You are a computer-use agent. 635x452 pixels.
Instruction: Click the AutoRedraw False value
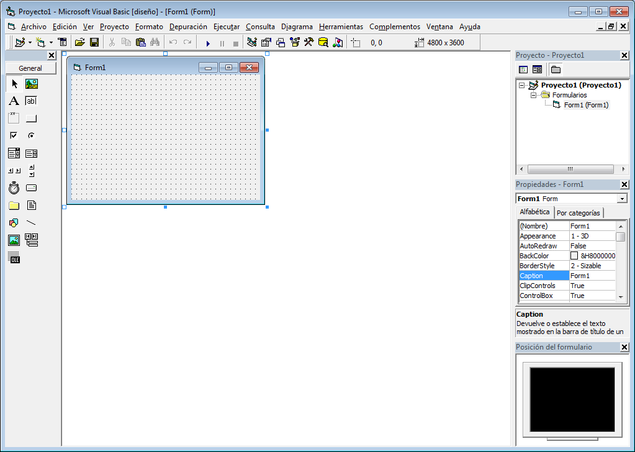pos(592,246)
